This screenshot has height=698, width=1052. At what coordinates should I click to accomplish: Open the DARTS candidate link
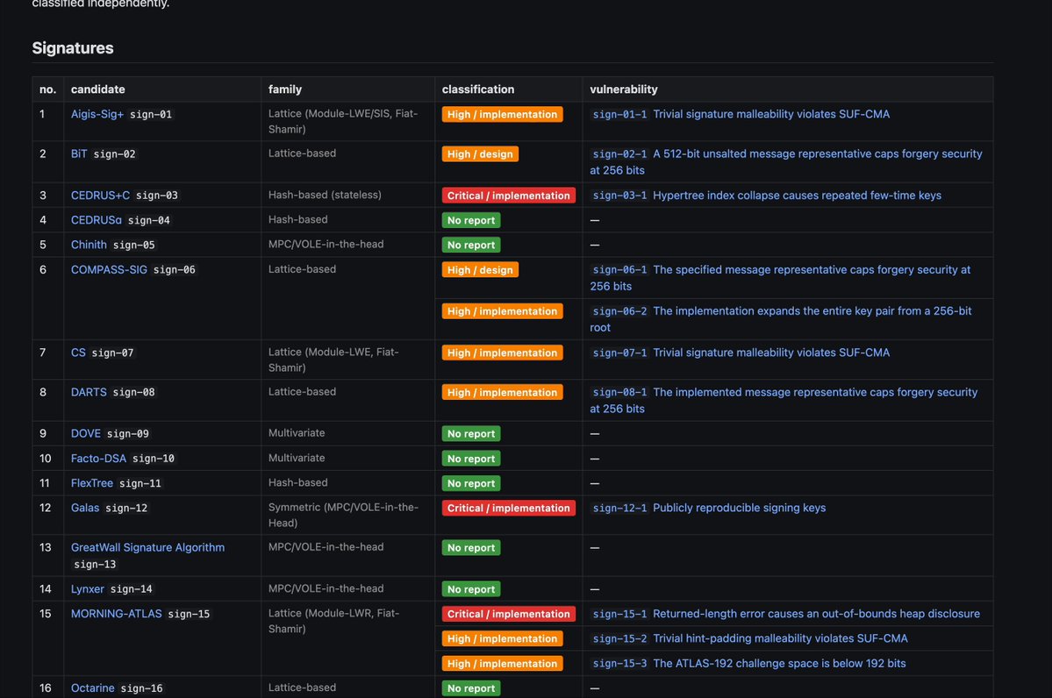tap(89, 392)
